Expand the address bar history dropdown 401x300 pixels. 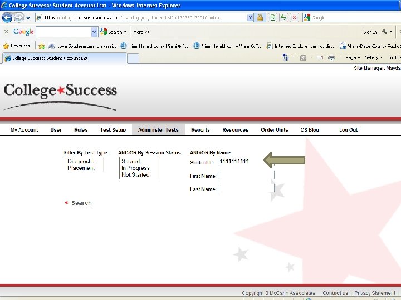tap(250, 18)
